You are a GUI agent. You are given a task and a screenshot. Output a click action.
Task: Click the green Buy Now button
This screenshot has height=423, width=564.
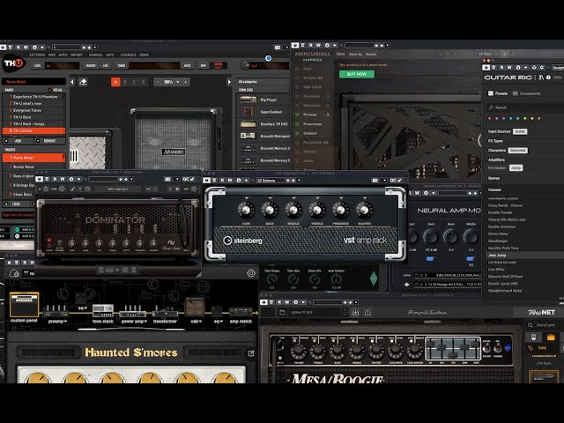pos(356,74)
